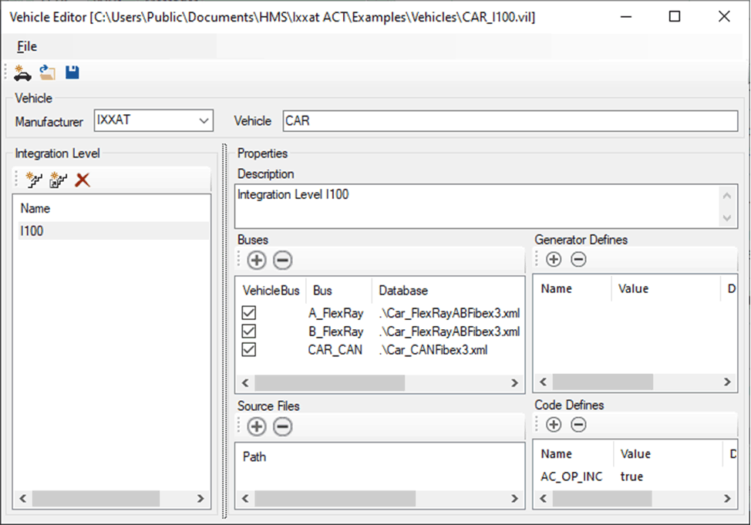The image size is (751, 525).
Task: Click the New Vehicle car icon
Action: (x=22, y=72)
